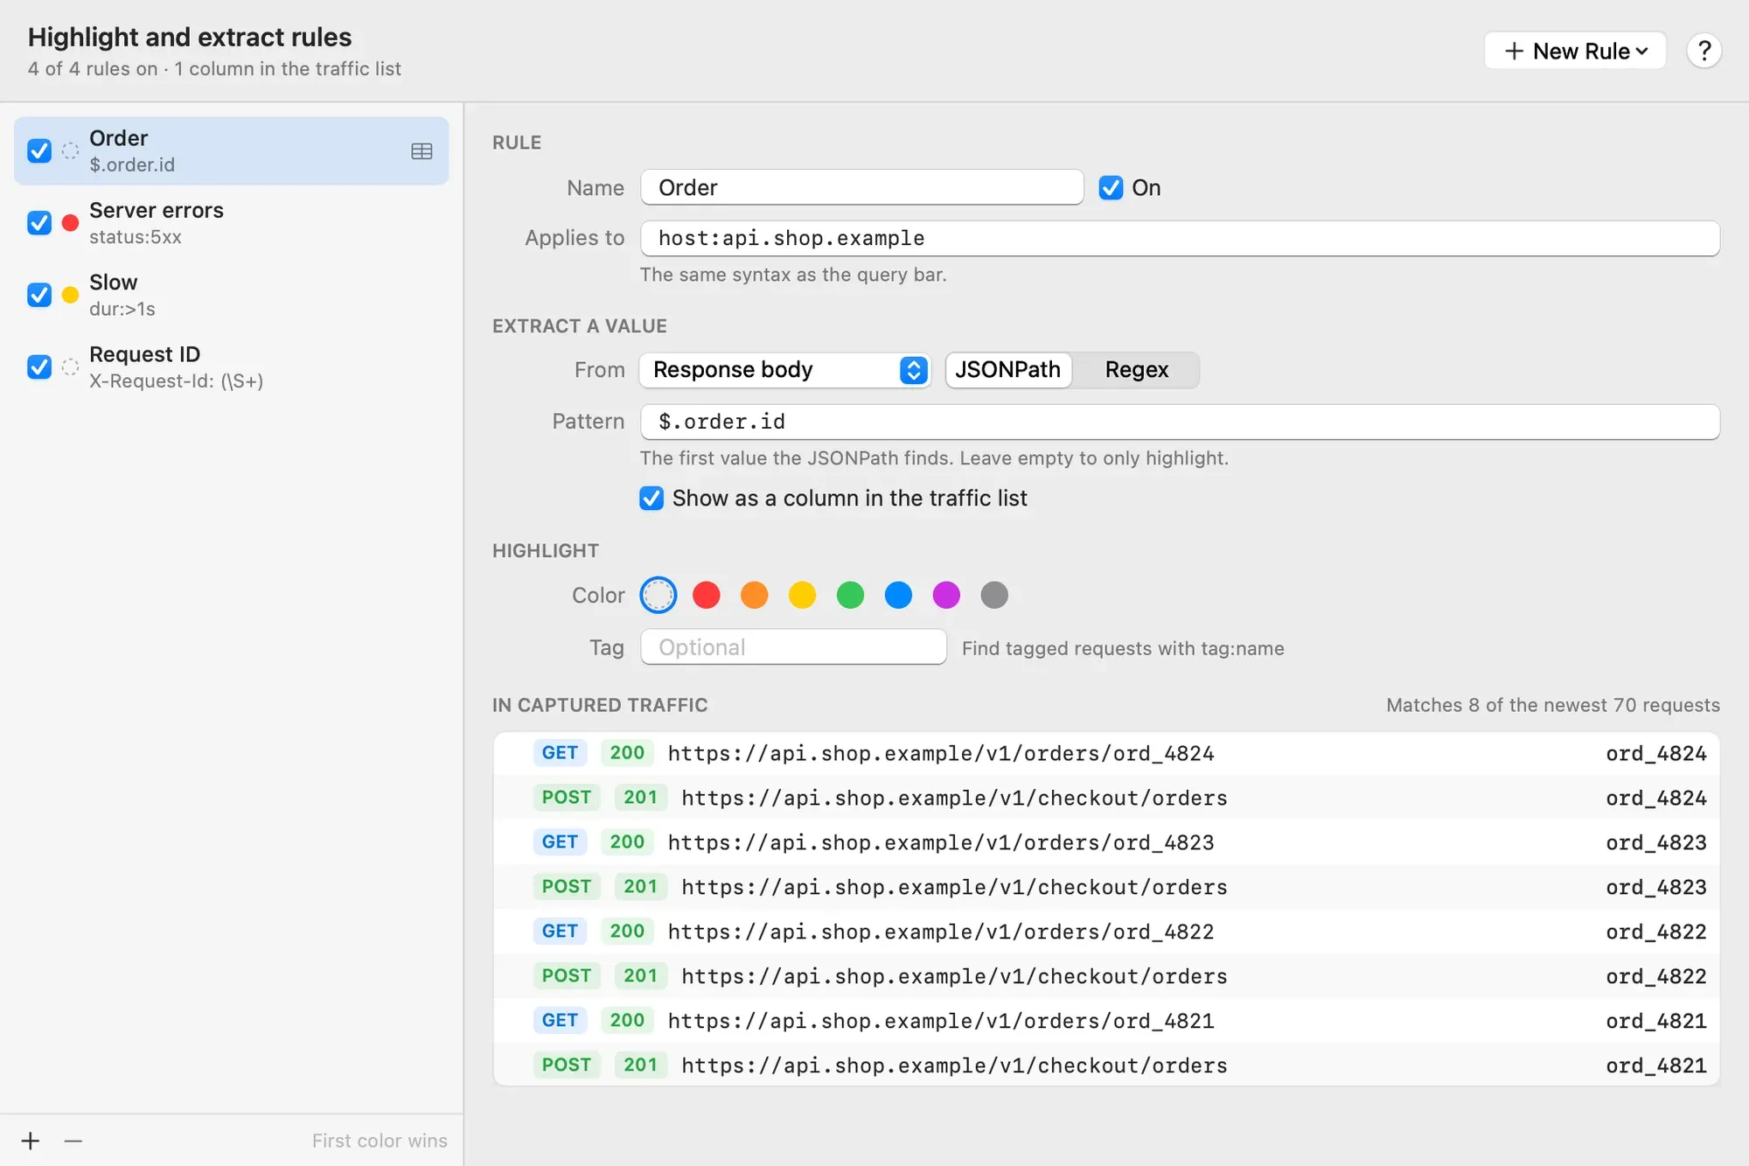This screenshot has width=1749, height=1166.
Task: Select GET request for orders/ord_4824
Action: click(x=1106, y=753)
